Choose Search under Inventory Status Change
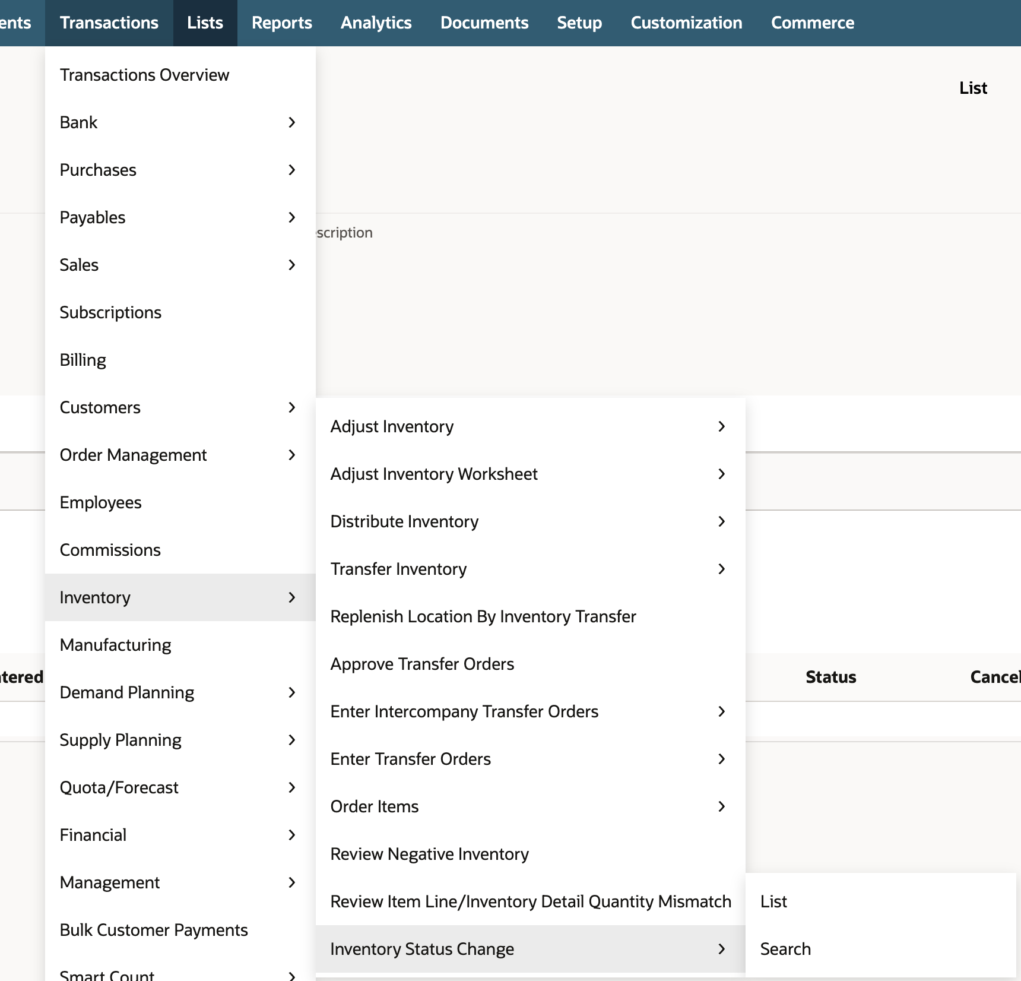This screenshot has width=1021, height=981. [881, 949]
